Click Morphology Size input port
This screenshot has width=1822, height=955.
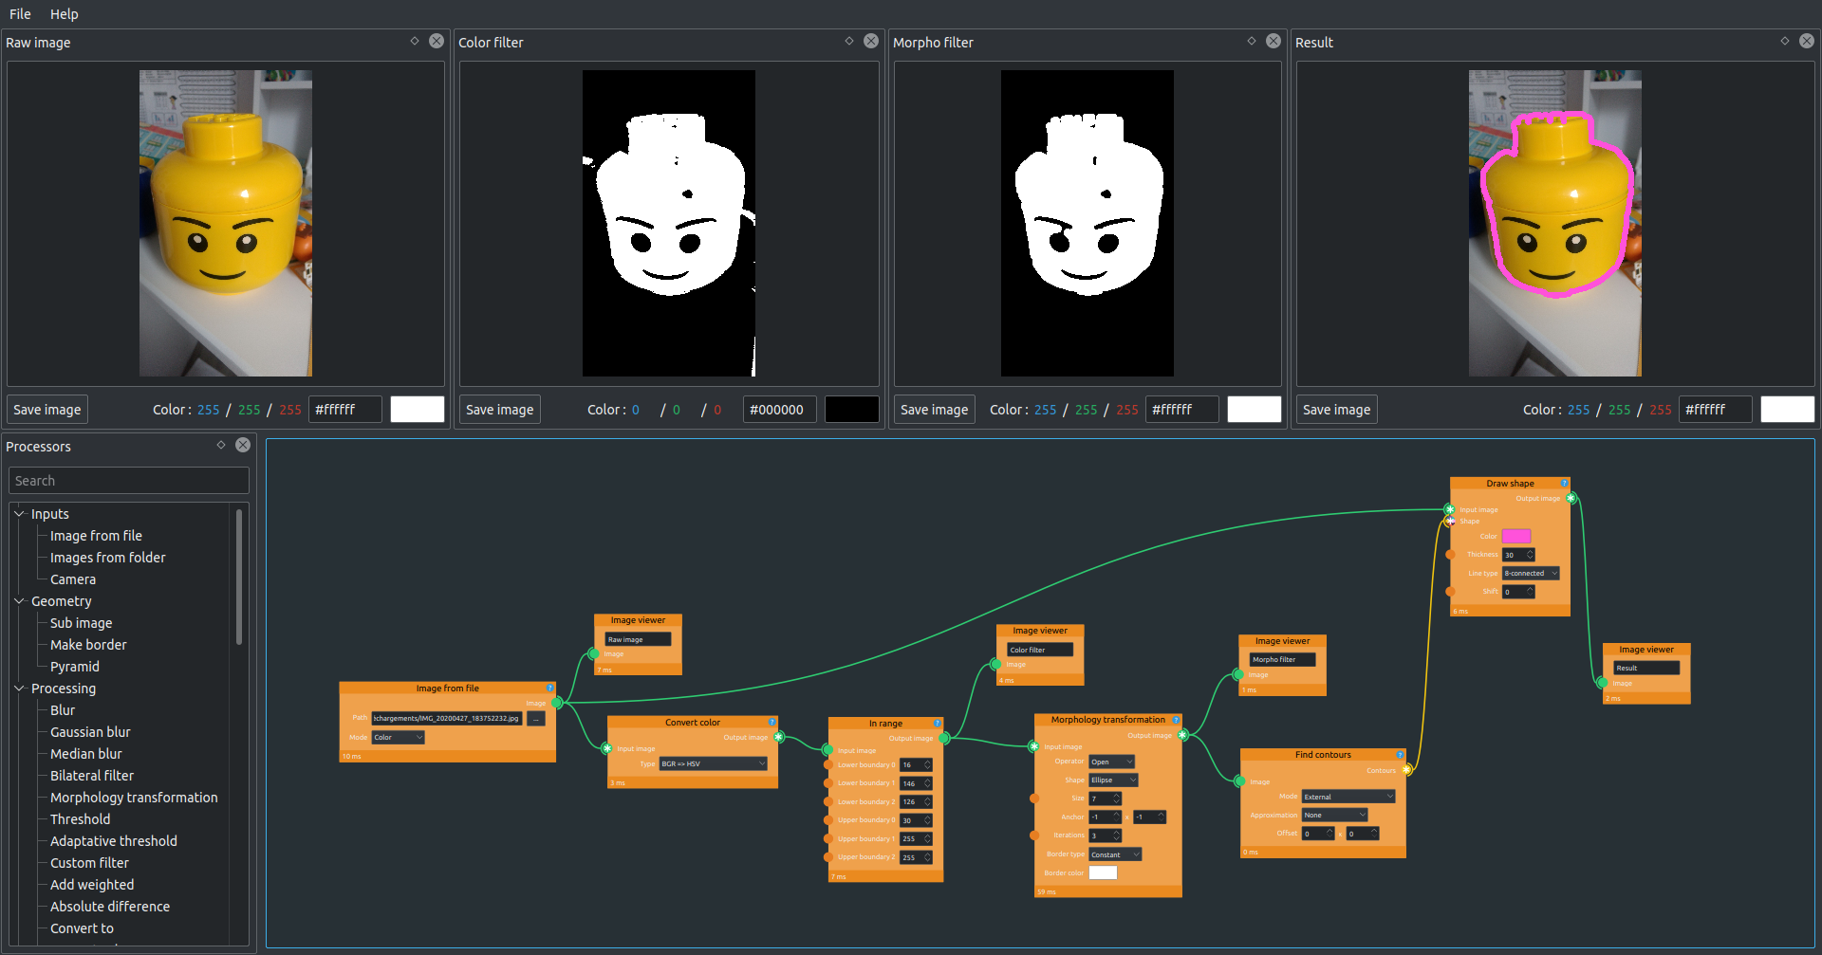(1034, 799)
